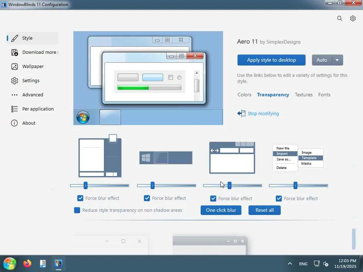Toggle Force blur effect for taskbar
363x272 pixels.
tap(147, 198)
